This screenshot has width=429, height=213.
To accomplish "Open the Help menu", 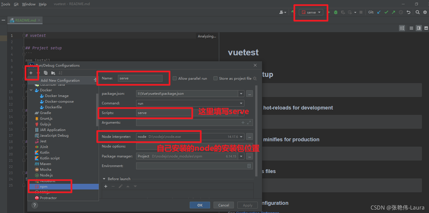I will [43, 4].
